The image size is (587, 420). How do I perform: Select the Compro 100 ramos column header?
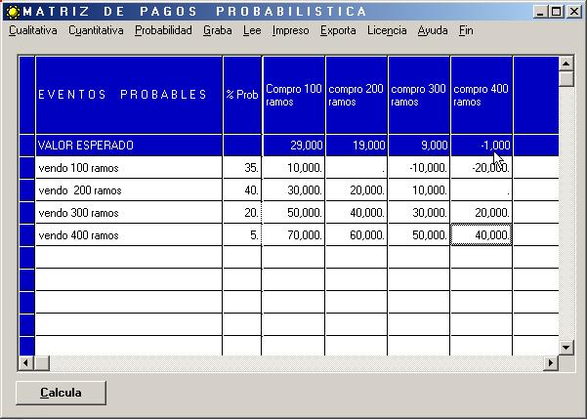click(293, 95)
